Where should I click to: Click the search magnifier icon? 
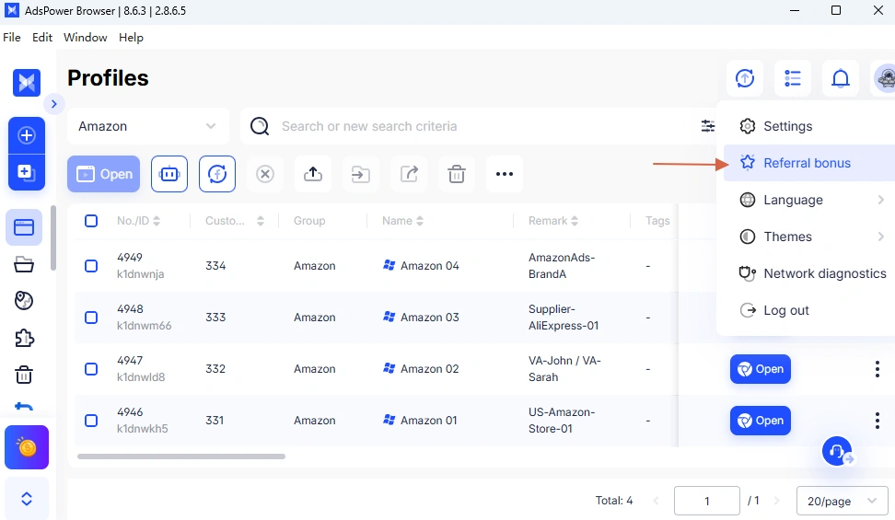coord(260,126)
